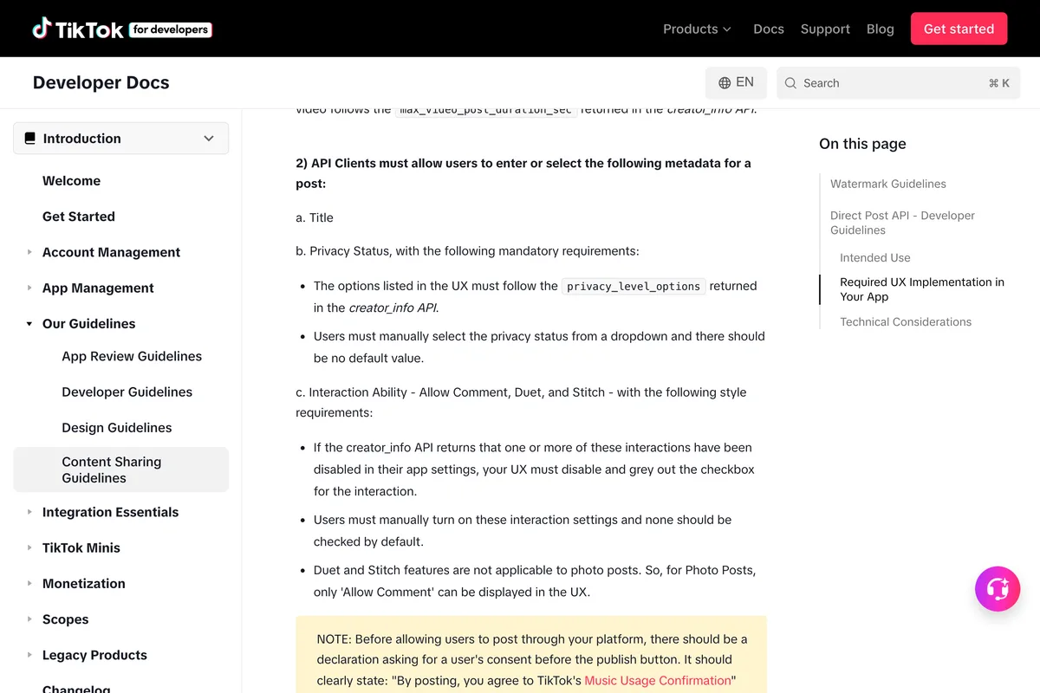Viewport: 1040px width, 693px height.
Task: Open the Music Usage Confirmation link
Action: pos(658,681)
